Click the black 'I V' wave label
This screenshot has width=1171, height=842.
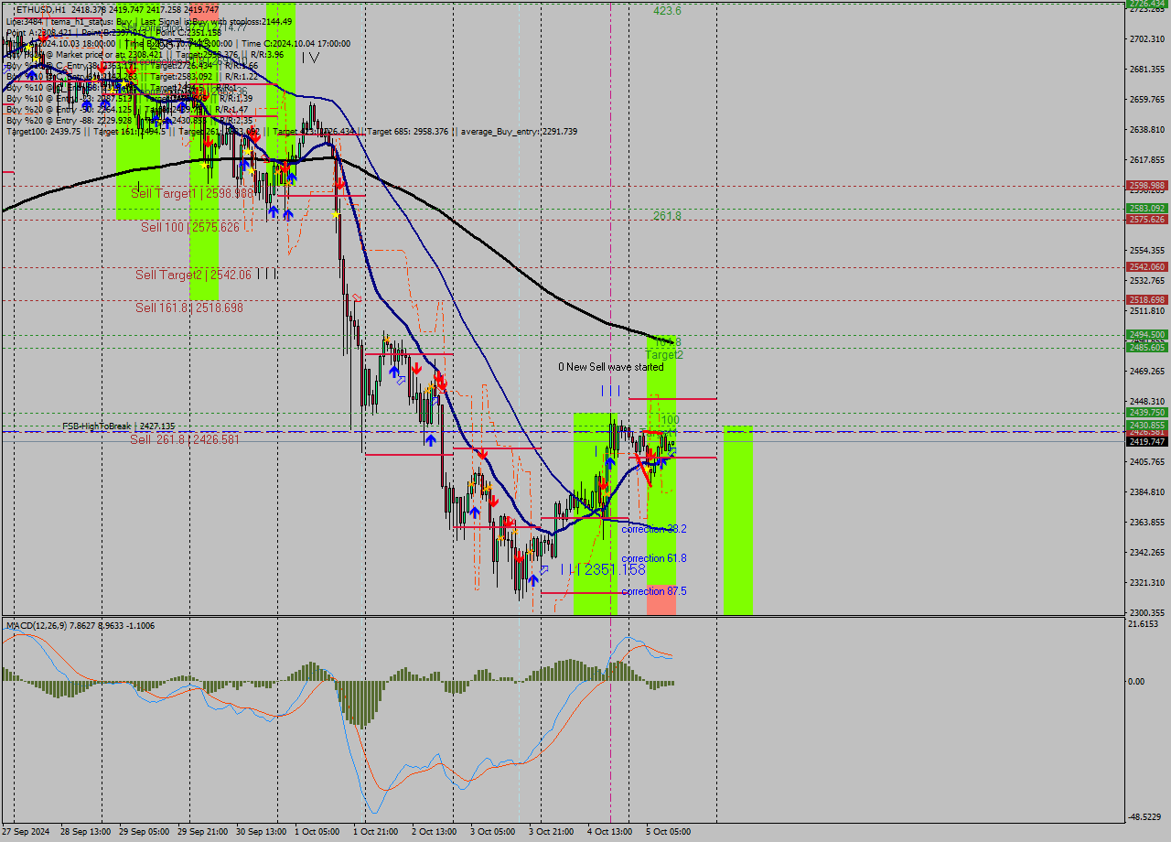(x=310, y=58)
